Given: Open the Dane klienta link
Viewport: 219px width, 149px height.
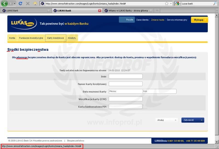Looking at the screenshot, I should (x=142, y=20).
